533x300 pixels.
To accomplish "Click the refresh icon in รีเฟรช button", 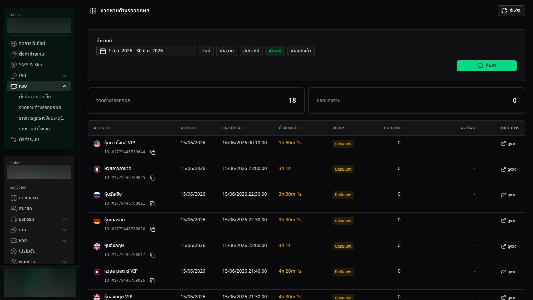I will click(x=504, y=11).
